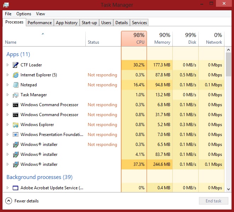The image size is (234, 212).
Task: Switch to the Performance tab
Action: (x=40, y=23)
